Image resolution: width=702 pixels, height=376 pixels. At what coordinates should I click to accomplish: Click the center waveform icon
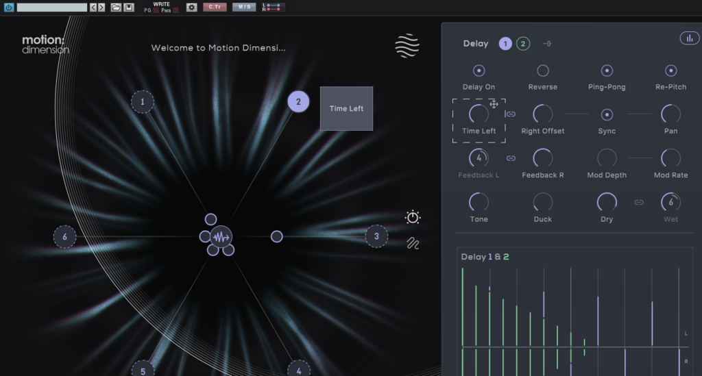coord(221,237)
